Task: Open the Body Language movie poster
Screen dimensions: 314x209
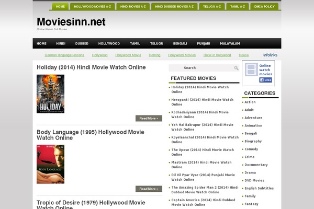Action: point(50,164)
